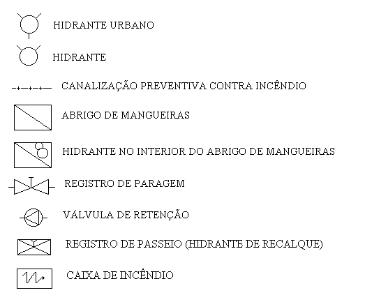Click the Registro de Passeio symbol
This screenshot has height=302, width=365.
coord(34,247)
